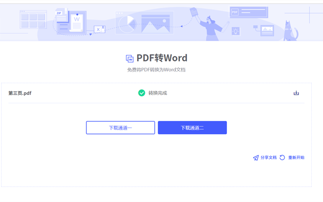Select the file name 第三页.pdf
Viewport: 323px width, 202px height.
tap(20, 93)
